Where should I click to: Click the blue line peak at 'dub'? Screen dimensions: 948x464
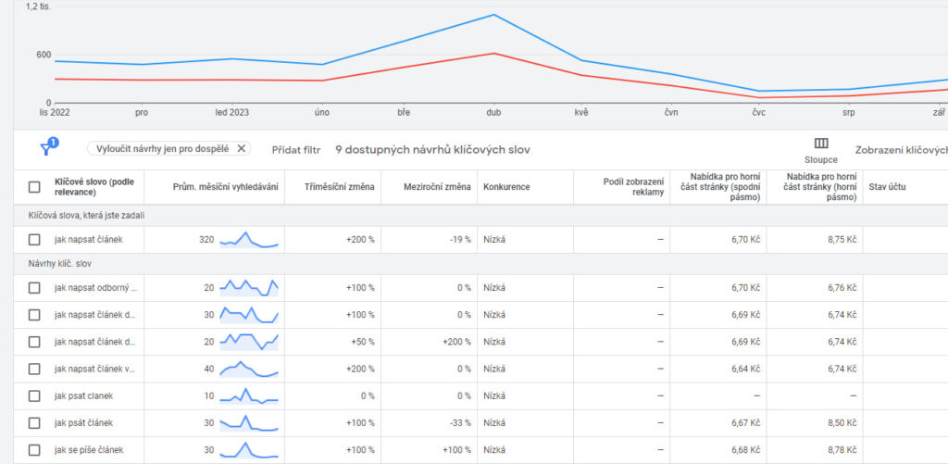click(x=494, y=15)
